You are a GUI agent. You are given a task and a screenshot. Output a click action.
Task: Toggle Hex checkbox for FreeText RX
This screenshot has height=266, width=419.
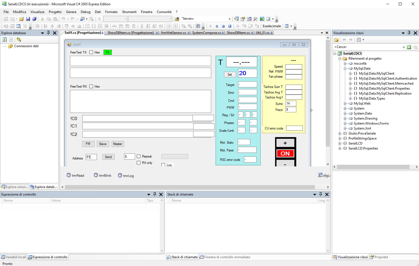[91, 86]
